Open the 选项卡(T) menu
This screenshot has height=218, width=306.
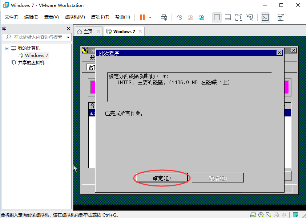[100, 17]
